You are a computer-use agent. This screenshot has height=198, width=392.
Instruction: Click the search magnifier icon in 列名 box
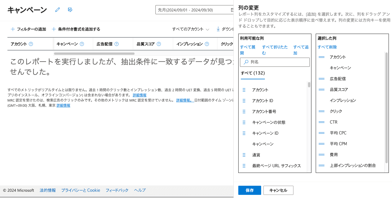[246, 62]
